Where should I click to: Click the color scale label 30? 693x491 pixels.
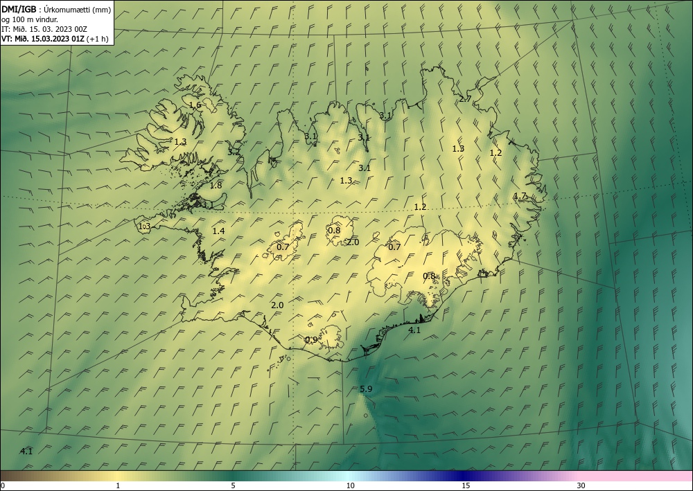coord(581,485)
